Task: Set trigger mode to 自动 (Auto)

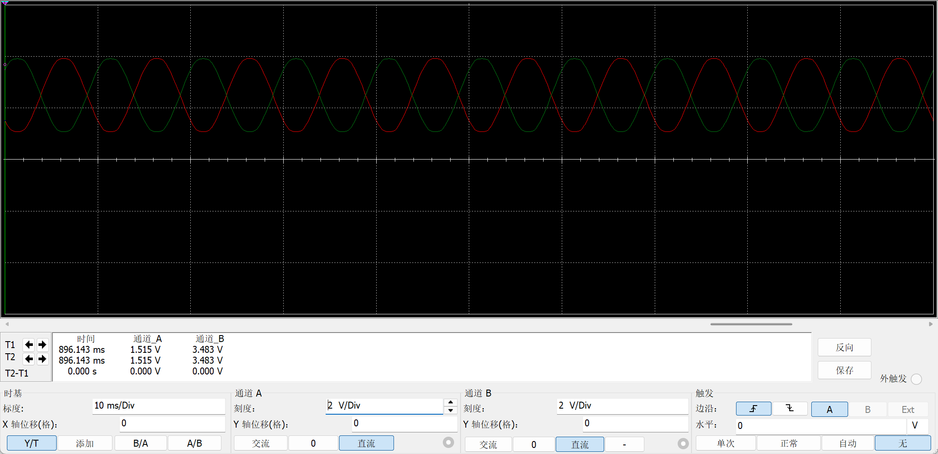Action: point(848,443)
